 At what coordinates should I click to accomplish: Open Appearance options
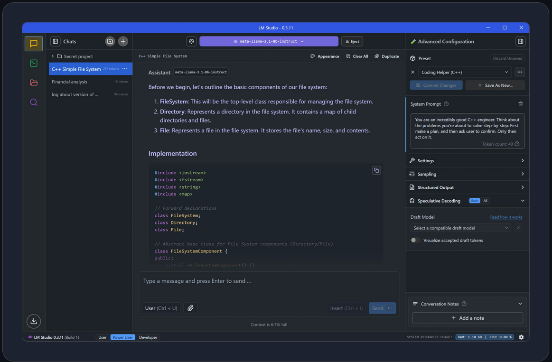tap(325, 56)
